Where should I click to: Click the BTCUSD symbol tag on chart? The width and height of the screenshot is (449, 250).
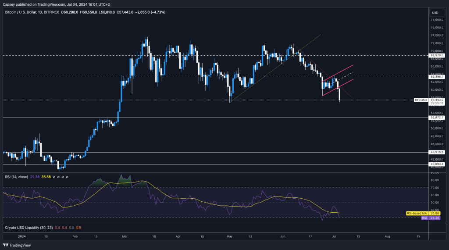click(x=420, y=100)
